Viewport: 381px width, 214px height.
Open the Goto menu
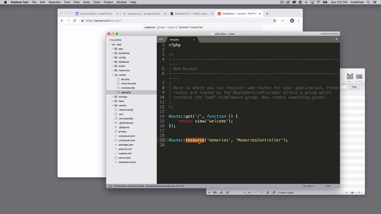(86, 2)
